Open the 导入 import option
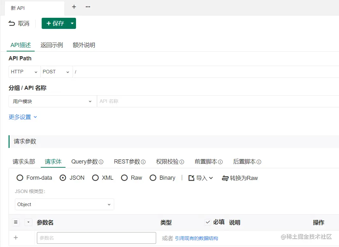This screenshot has height=247, width=339. click(x=201, y=178)
